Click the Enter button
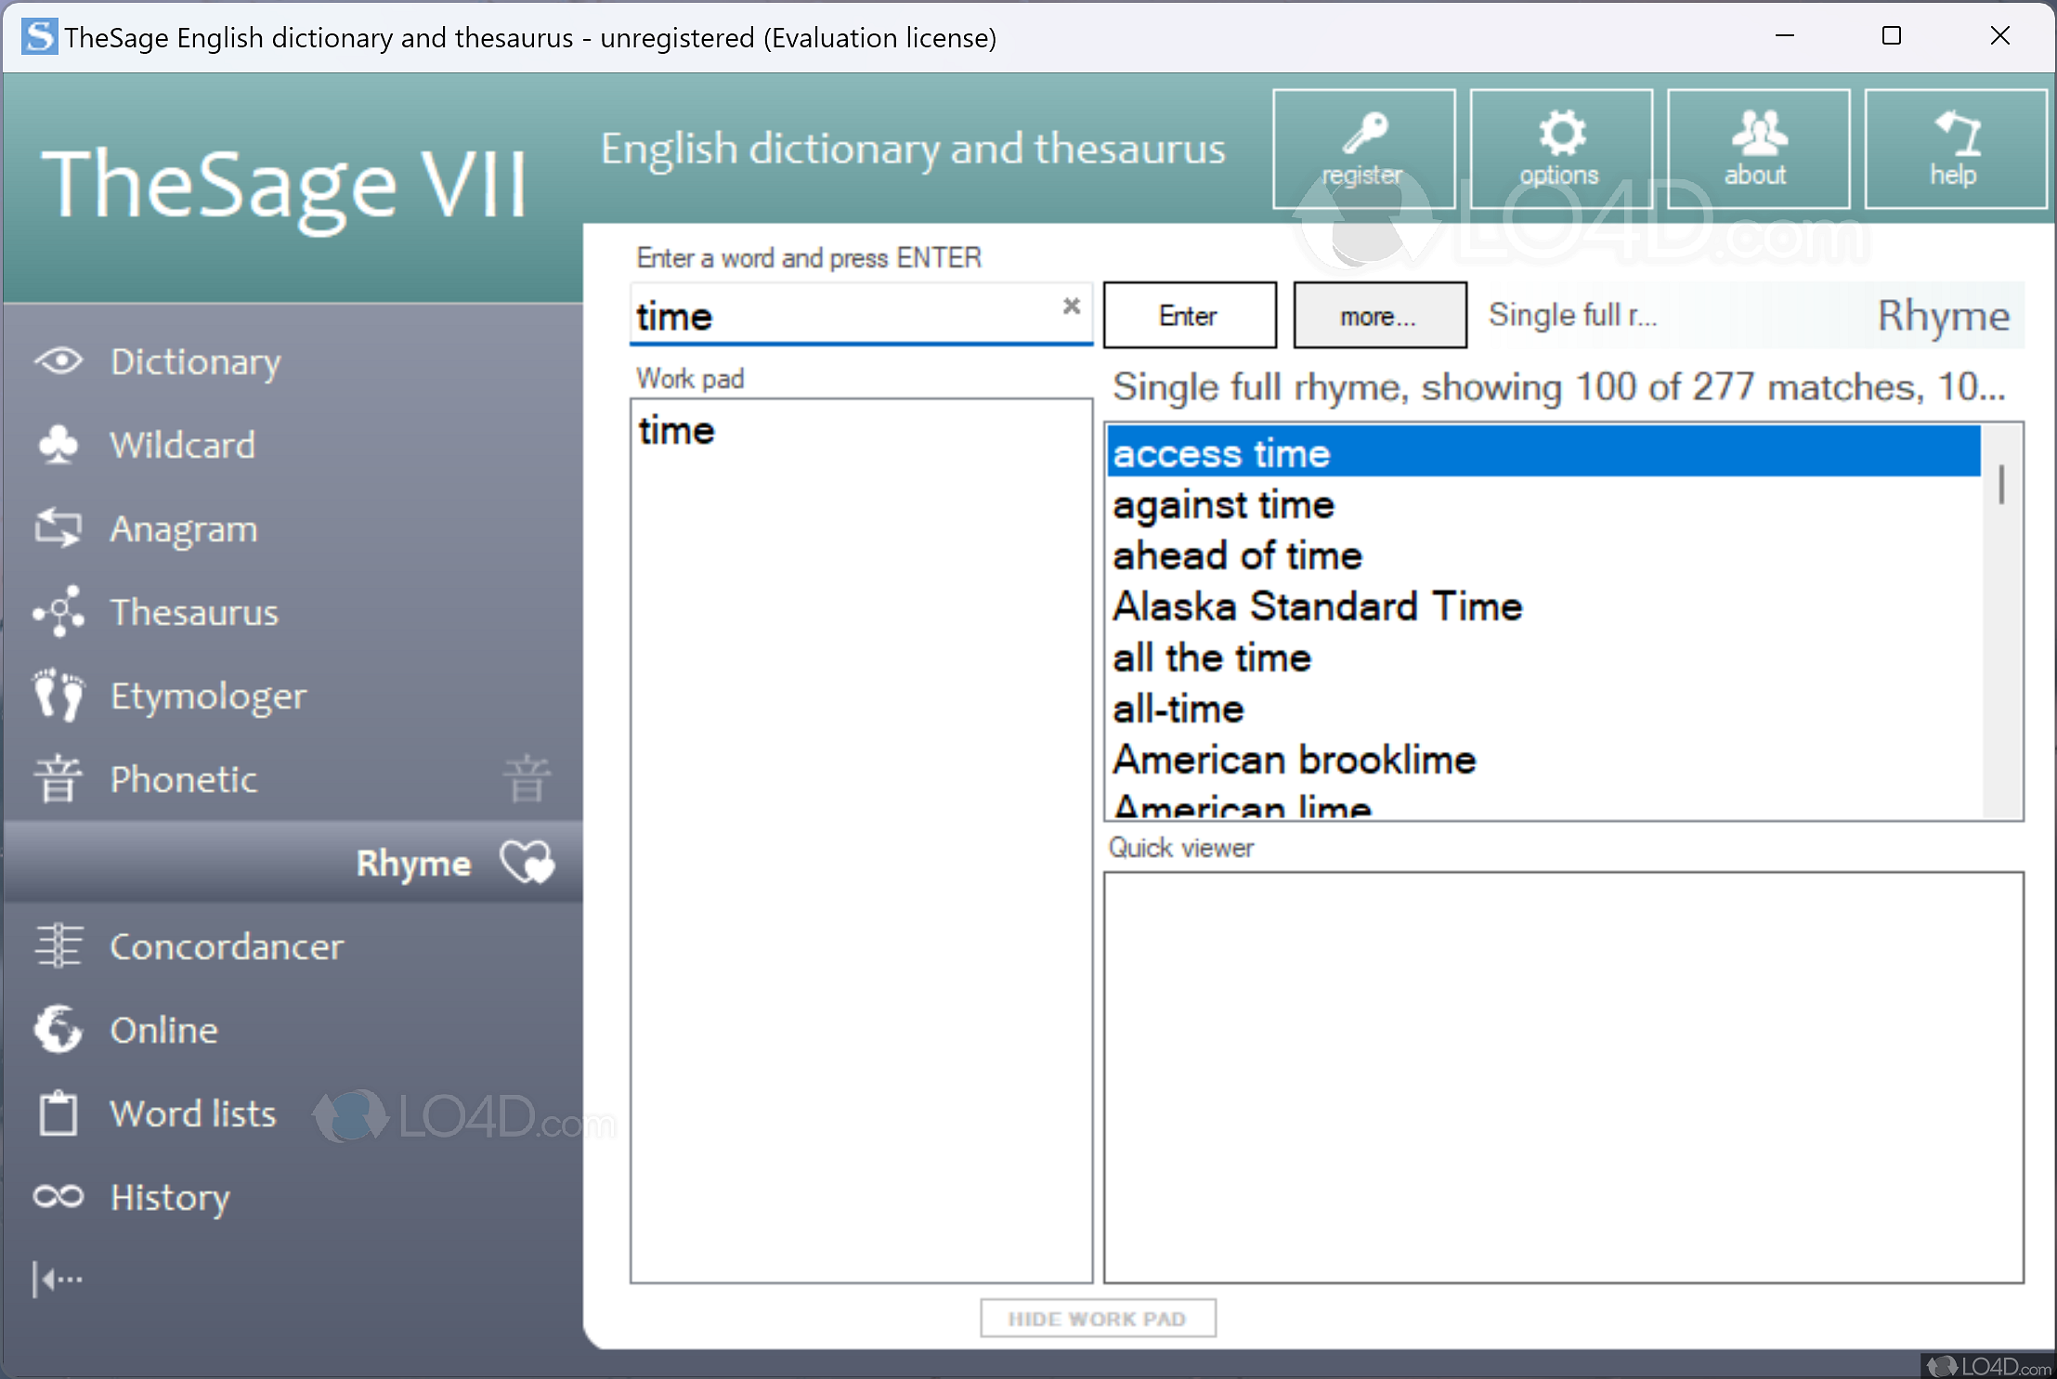 pyautogui.click(x=1190, y=316)
